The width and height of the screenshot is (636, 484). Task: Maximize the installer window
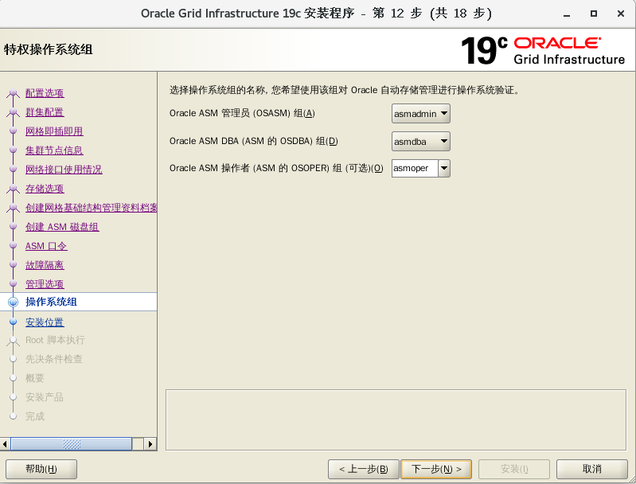click(593, 14)
